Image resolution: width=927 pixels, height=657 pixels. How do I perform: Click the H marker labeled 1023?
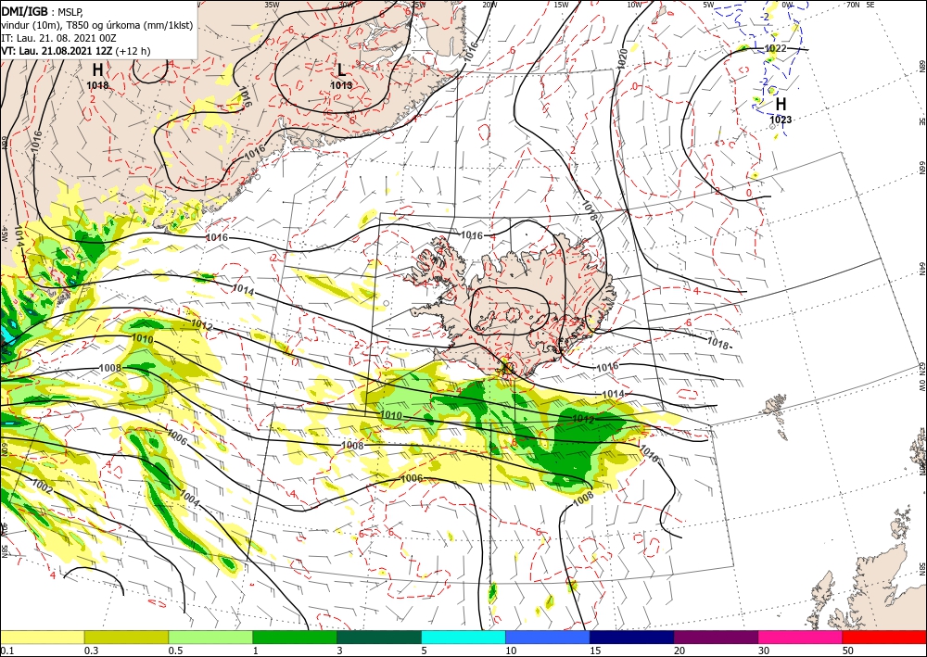point(781,104)
